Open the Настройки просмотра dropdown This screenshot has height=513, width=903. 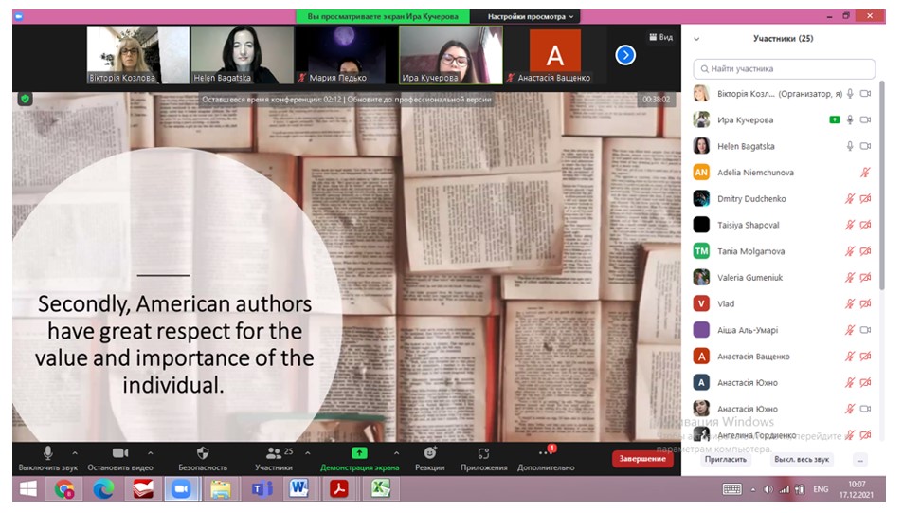(532, 16)
